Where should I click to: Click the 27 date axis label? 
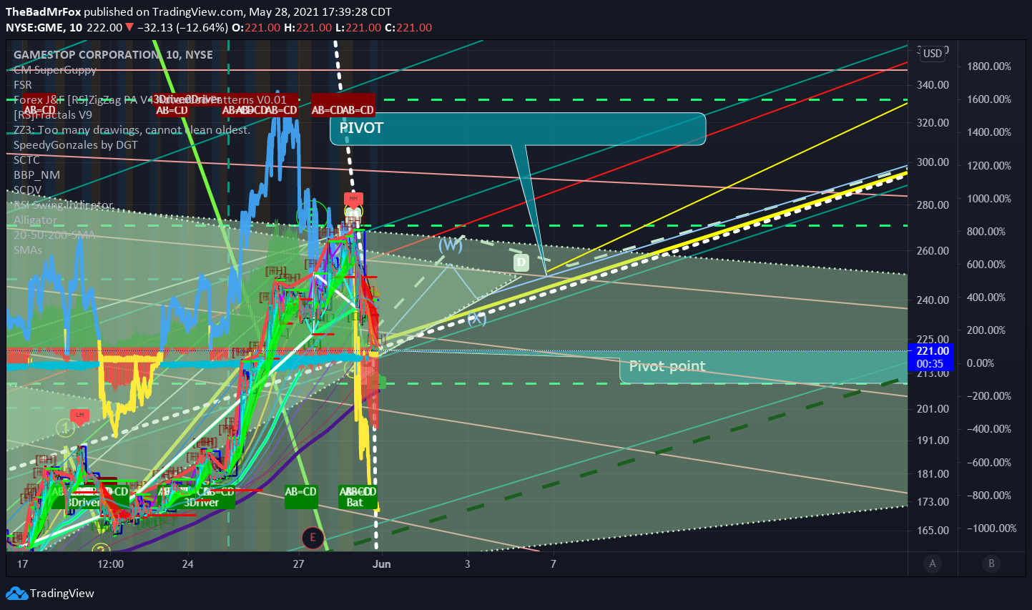pos(298,564)
